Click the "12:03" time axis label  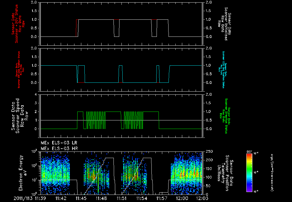click(x=202, y=198)
